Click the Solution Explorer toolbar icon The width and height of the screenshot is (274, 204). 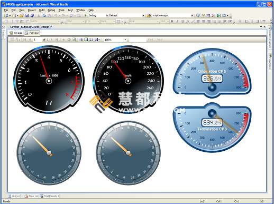198,16
